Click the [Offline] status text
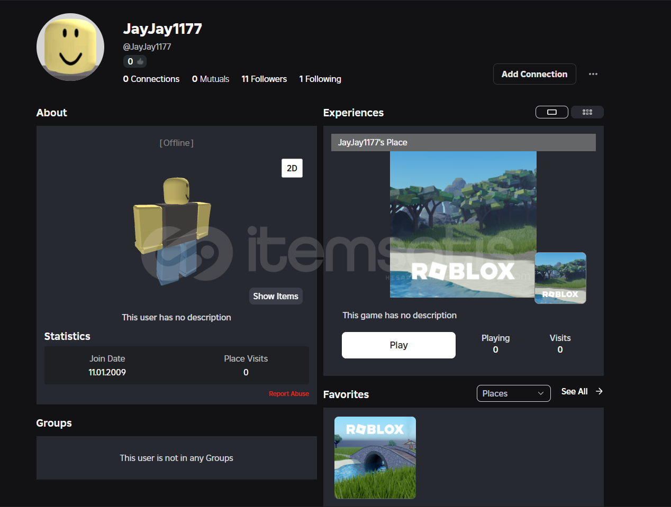The height and width of the screenshot is (507, 671). pyautogui.click(x=177, y=143)
